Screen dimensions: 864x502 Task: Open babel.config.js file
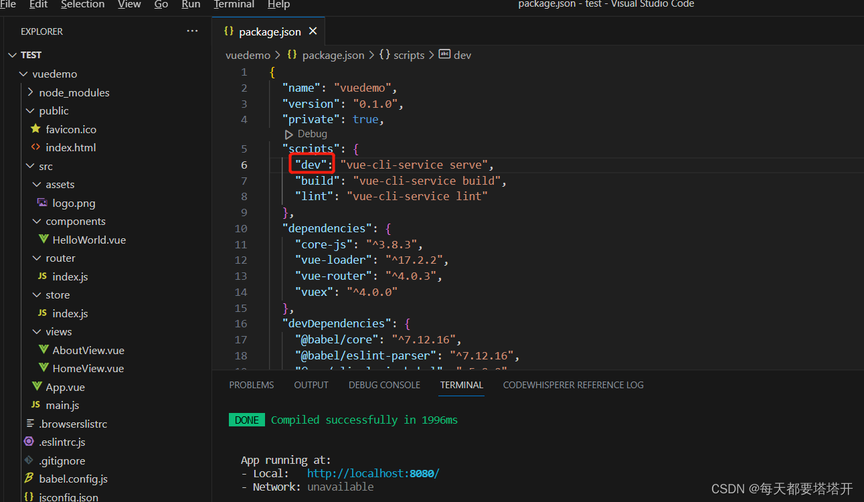pos(73,479)
